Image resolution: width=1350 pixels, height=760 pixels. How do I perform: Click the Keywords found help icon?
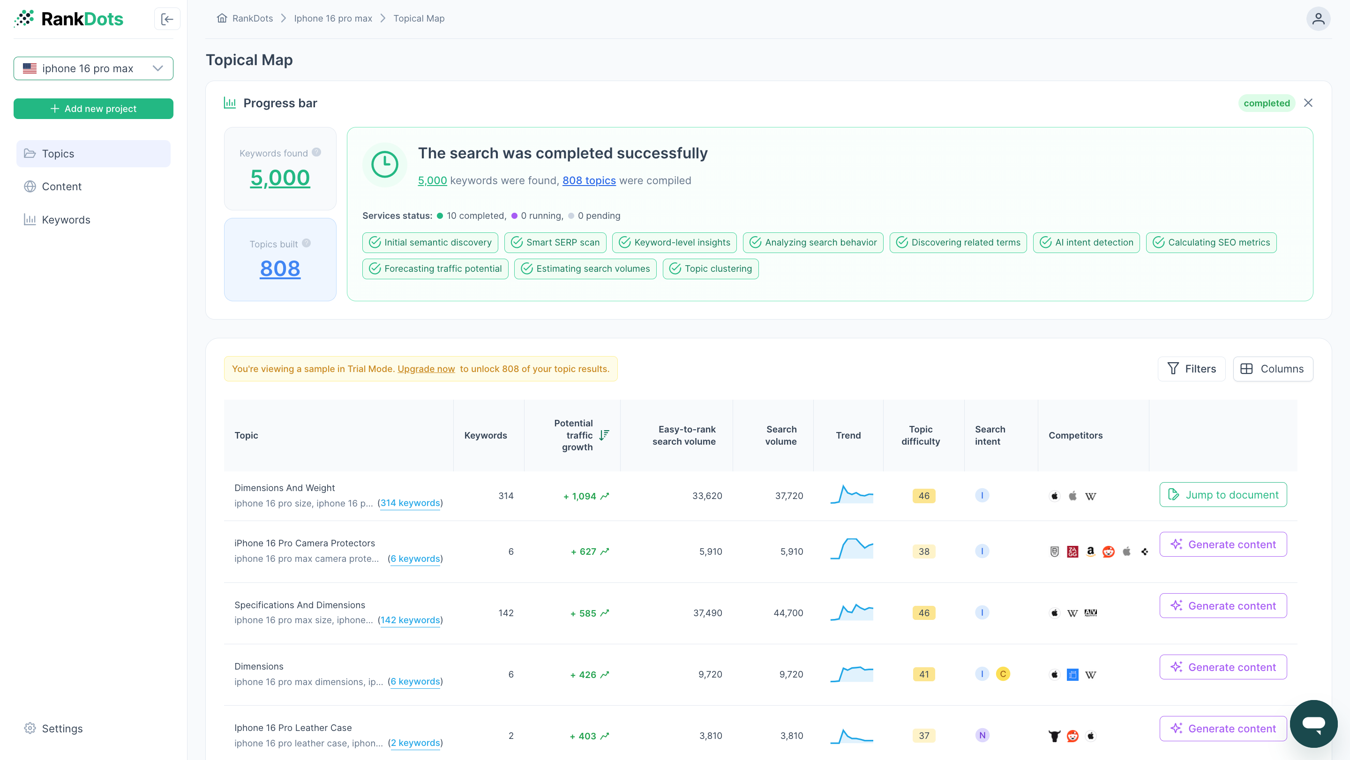tap(316, 152)
